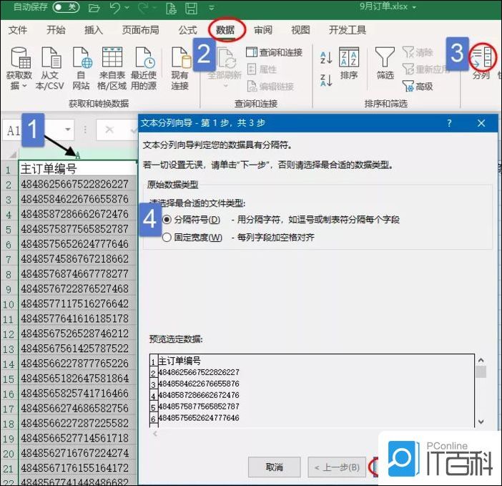502x486 pixels.
Task: Click preview horizontal scroll left arrow
Action: tap(155, 434)
